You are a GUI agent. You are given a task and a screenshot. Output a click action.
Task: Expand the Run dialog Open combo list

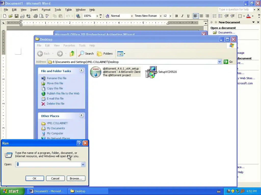(x=83, y=164)
